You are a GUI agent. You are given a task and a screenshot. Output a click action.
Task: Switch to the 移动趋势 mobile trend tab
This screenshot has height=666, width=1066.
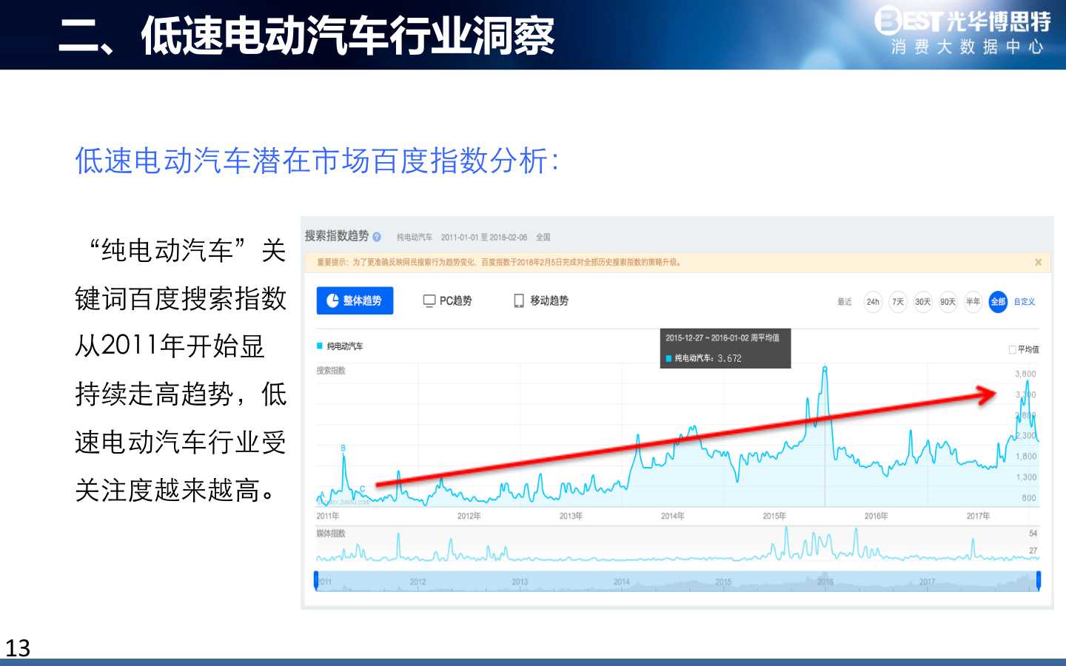tap(541, 300)
